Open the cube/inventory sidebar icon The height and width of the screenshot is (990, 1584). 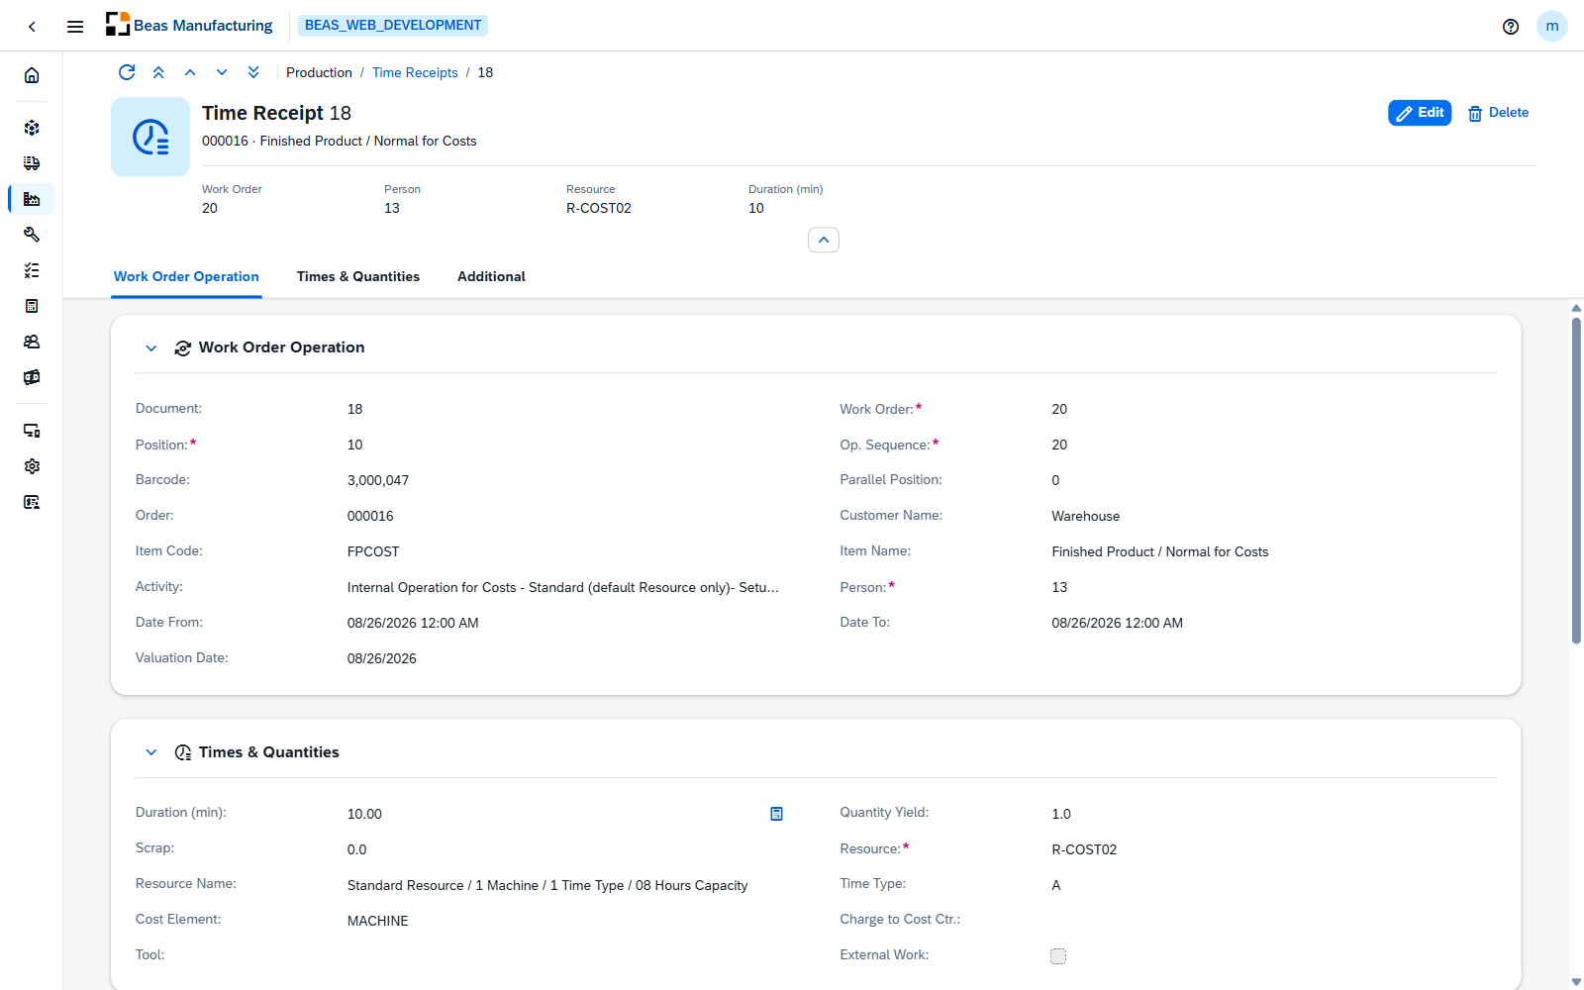[32, 128]
